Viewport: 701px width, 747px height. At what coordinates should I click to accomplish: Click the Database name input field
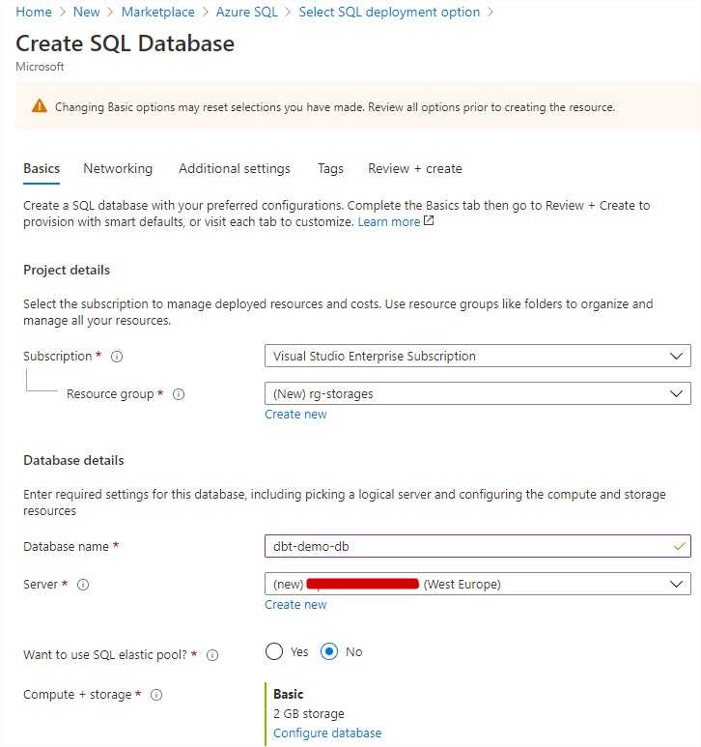point(478,546)
